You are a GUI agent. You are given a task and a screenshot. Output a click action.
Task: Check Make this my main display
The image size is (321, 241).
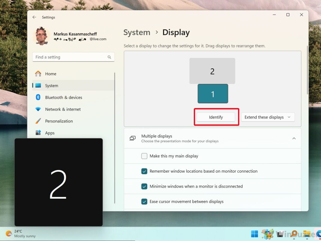point(144,156)
